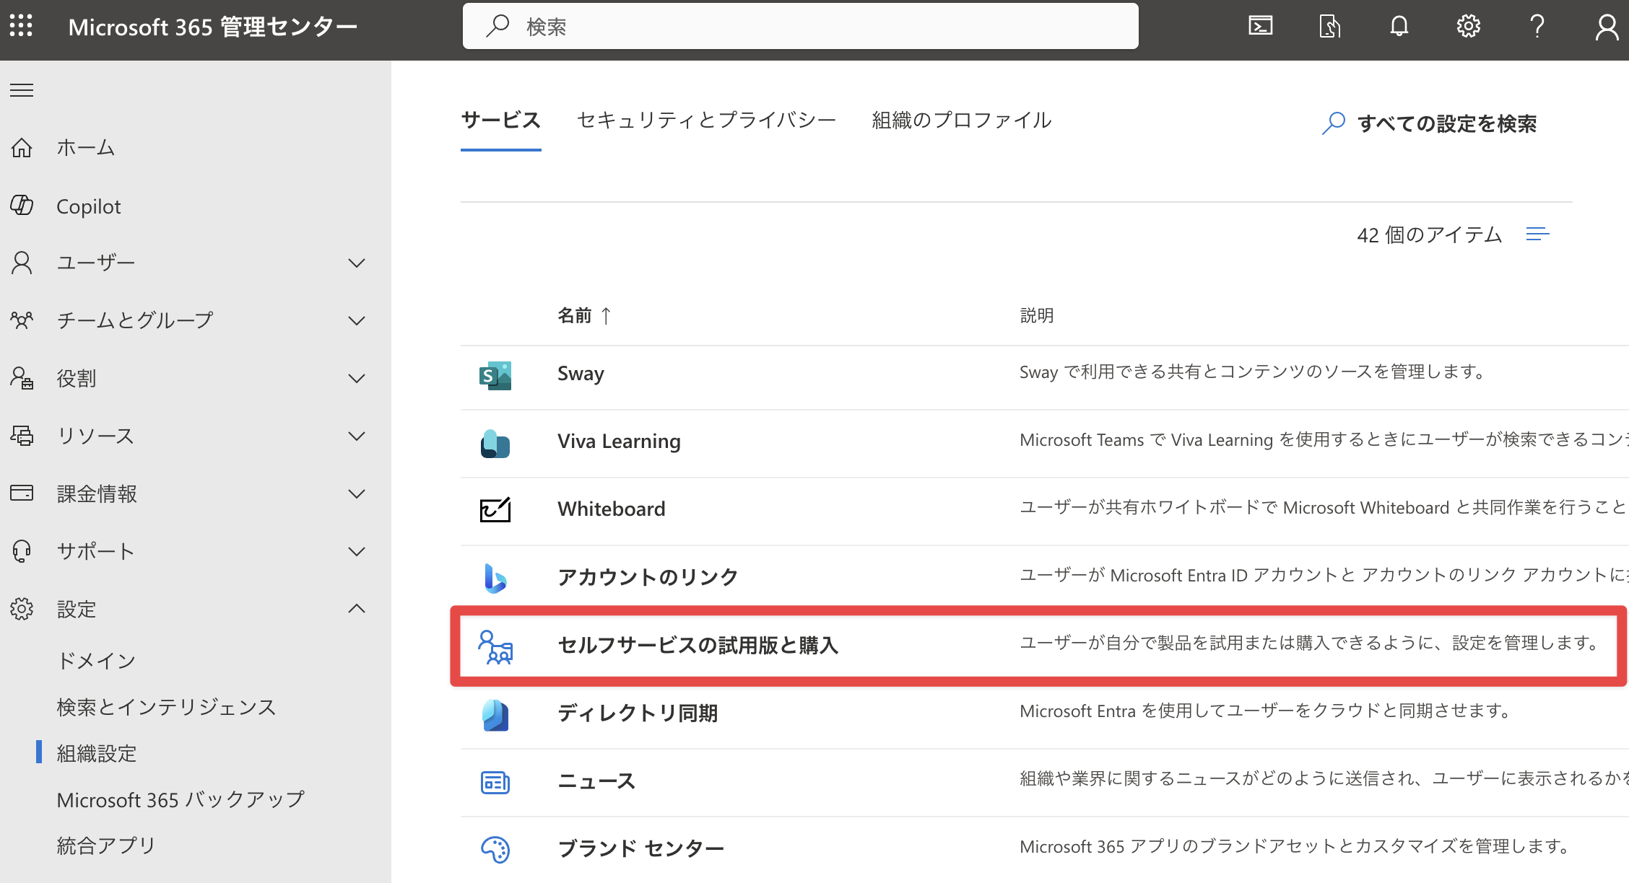Expand the チームとグループ section chevron

click(x=357, y=320)
